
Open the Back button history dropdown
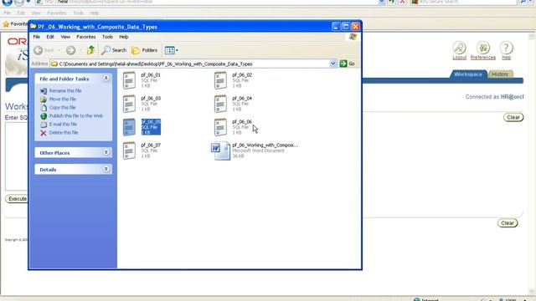tap(59, 50)
